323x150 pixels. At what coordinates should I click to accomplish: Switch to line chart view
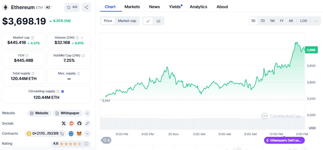click(x=148, y=21)
